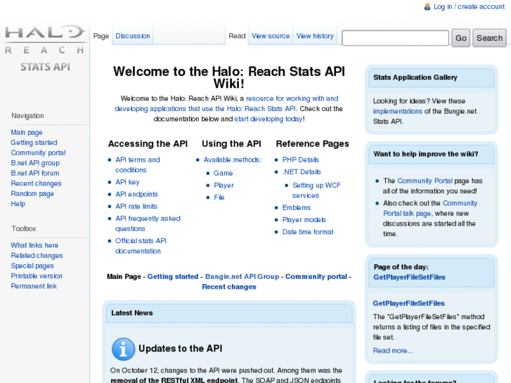Image resolution: width=511 pixels, height=383 pixels.
Task: Open Community Portal talk page link
Action: click(x=430, y=208)
